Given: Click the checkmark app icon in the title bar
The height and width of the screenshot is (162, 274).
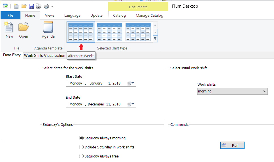Looking at the screenshot, I should click(5, 6).
